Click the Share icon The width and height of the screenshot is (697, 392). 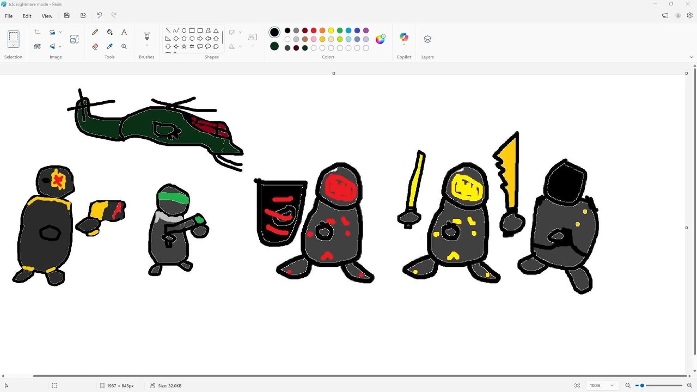click(x=83, y=16)
